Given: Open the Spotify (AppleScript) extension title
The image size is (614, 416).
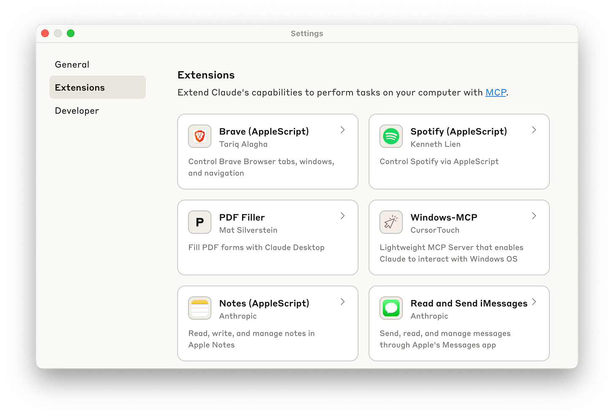Looking at the screenshot, I should coord(459,131).
